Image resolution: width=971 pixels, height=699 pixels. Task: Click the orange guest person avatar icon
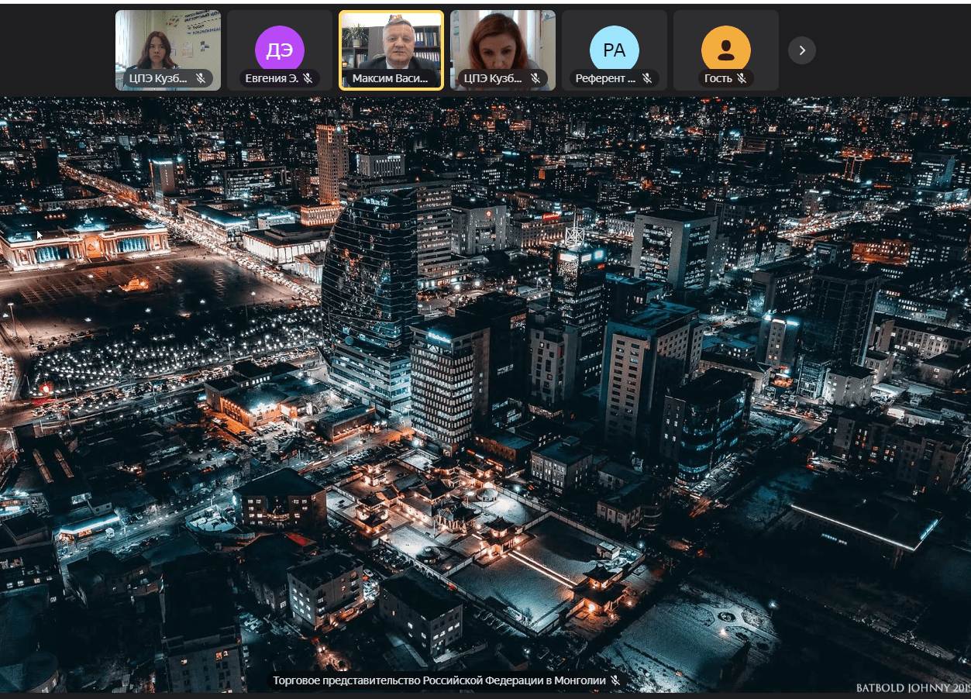pos(726,50)
